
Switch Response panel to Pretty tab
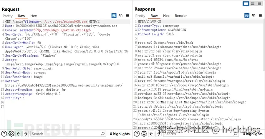click(140, 16)
